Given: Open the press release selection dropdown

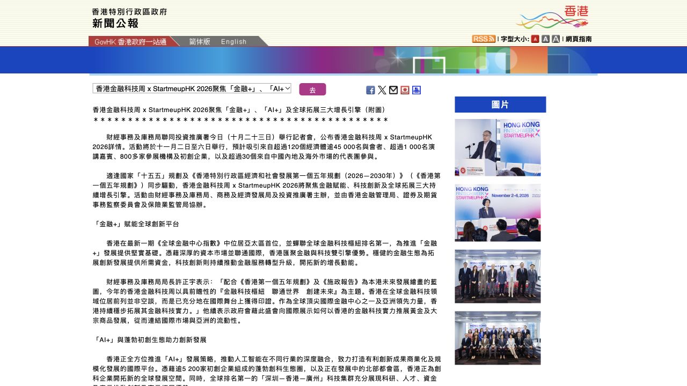Looking at the screenshot, I should coord(192,88).
